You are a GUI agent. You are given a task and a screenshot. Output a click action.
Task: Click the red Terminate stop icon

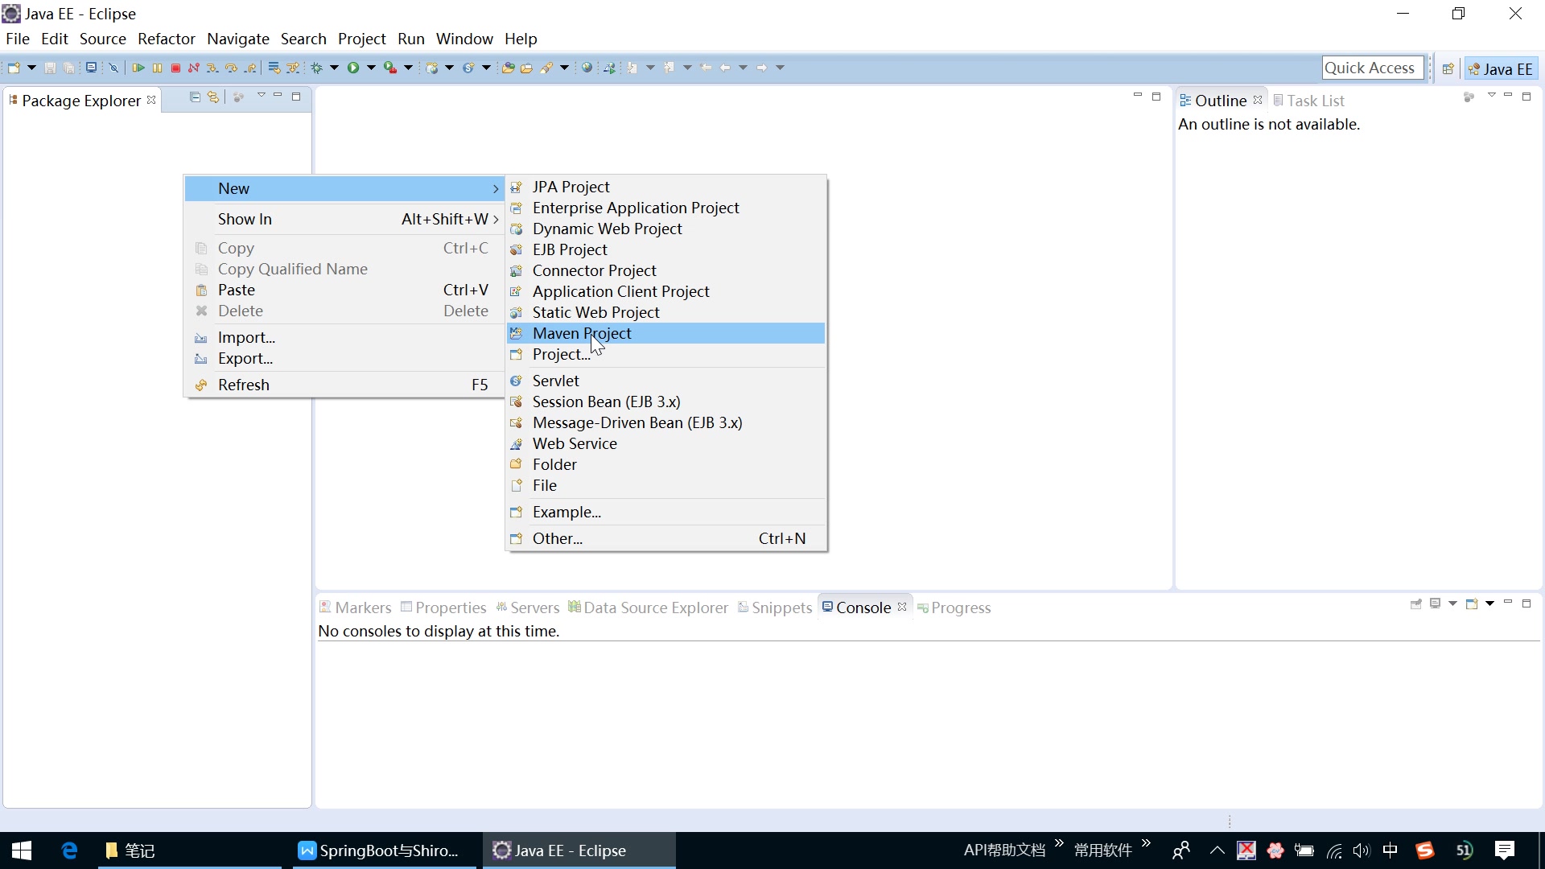(x=175, y=68)
